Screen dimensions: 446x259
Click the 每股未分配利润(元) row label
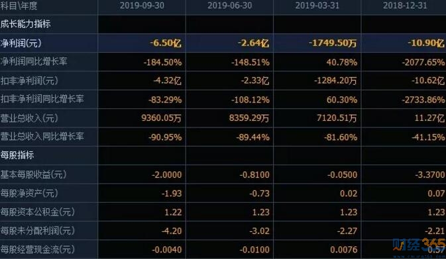coord(38,231)
